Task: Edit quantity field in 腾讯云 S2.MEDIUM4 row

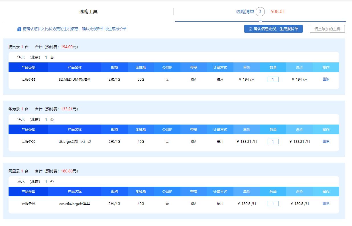Action: tap(273, 80)
